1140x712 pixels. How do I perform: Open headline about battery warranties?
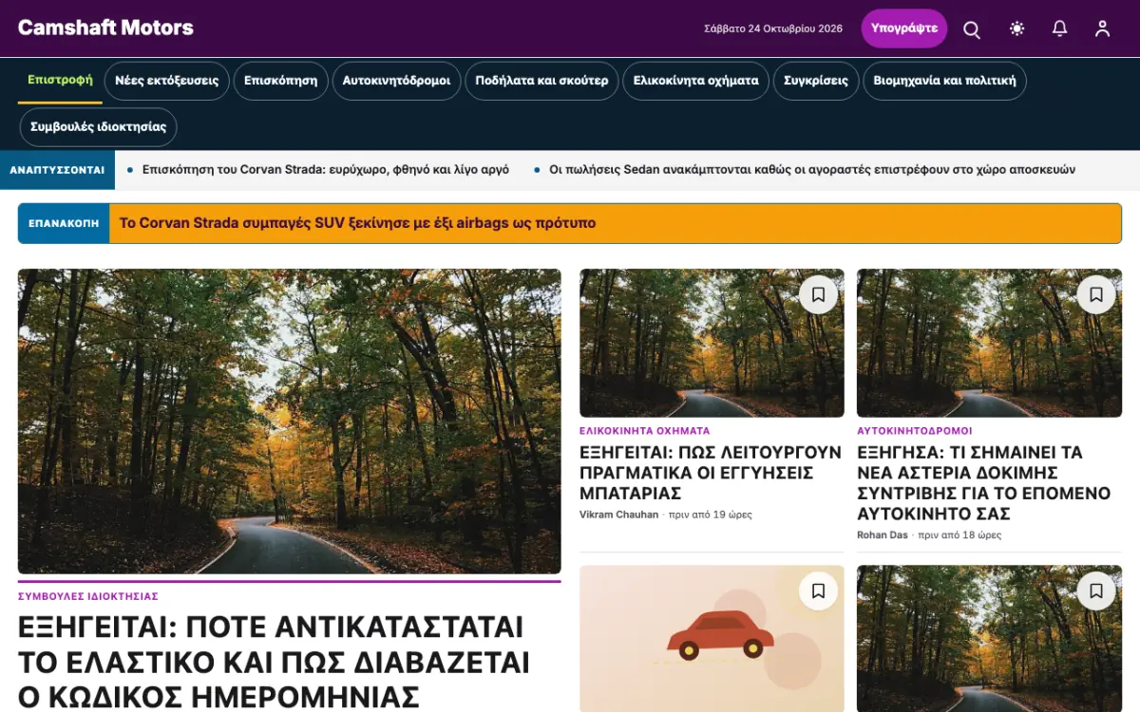tap(711, 473)
